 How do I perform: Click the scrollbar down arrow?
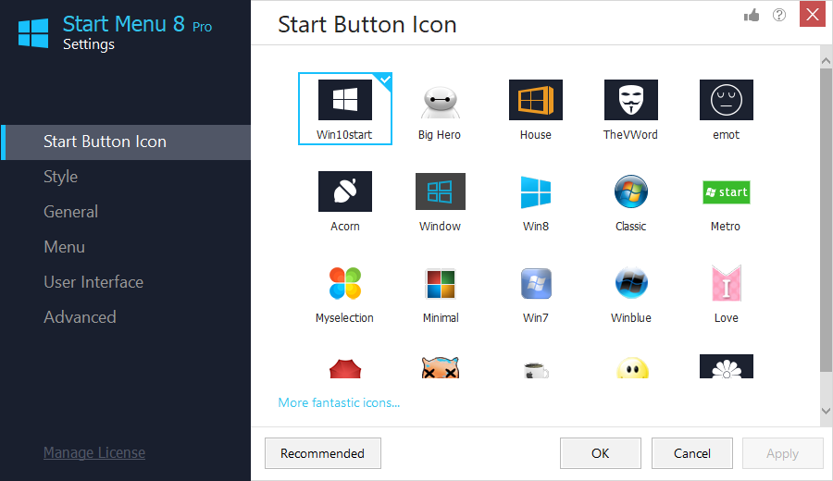coord(826,410)
